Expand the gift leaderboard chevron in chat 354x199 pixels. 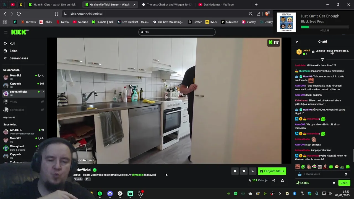tap(322, 59)
